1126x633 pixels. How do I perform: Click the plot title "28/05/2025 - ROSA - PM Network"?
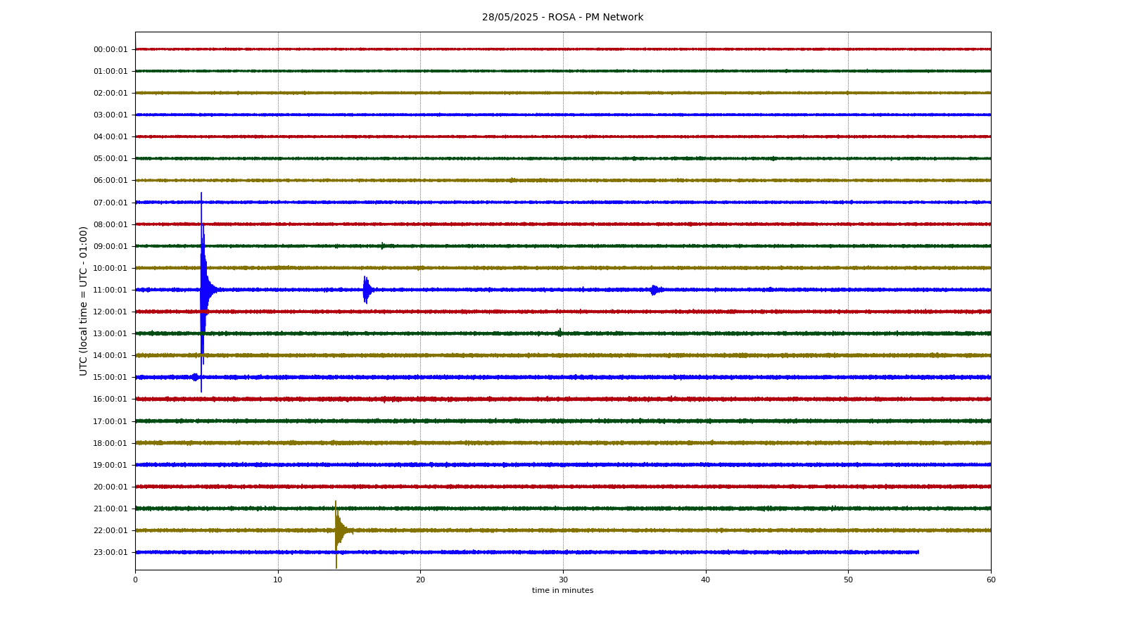click(x=562, y=18)
